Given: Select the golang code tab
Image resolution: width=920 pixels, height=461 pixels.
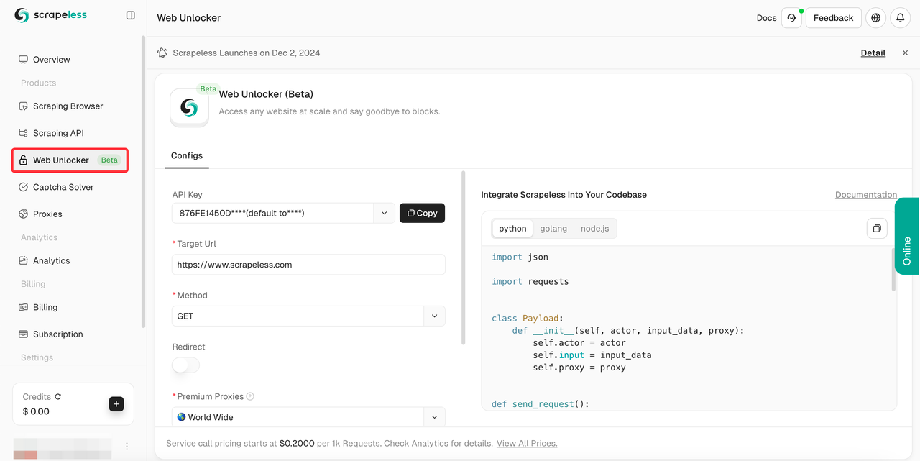Looking at the screenshot, I should [x=553, y=229].
